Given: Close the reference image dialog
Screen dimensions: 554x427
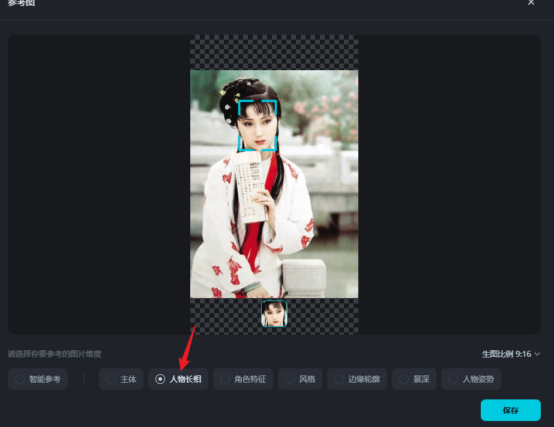Looking at the screenshot, I should click(x=531, y=3).
